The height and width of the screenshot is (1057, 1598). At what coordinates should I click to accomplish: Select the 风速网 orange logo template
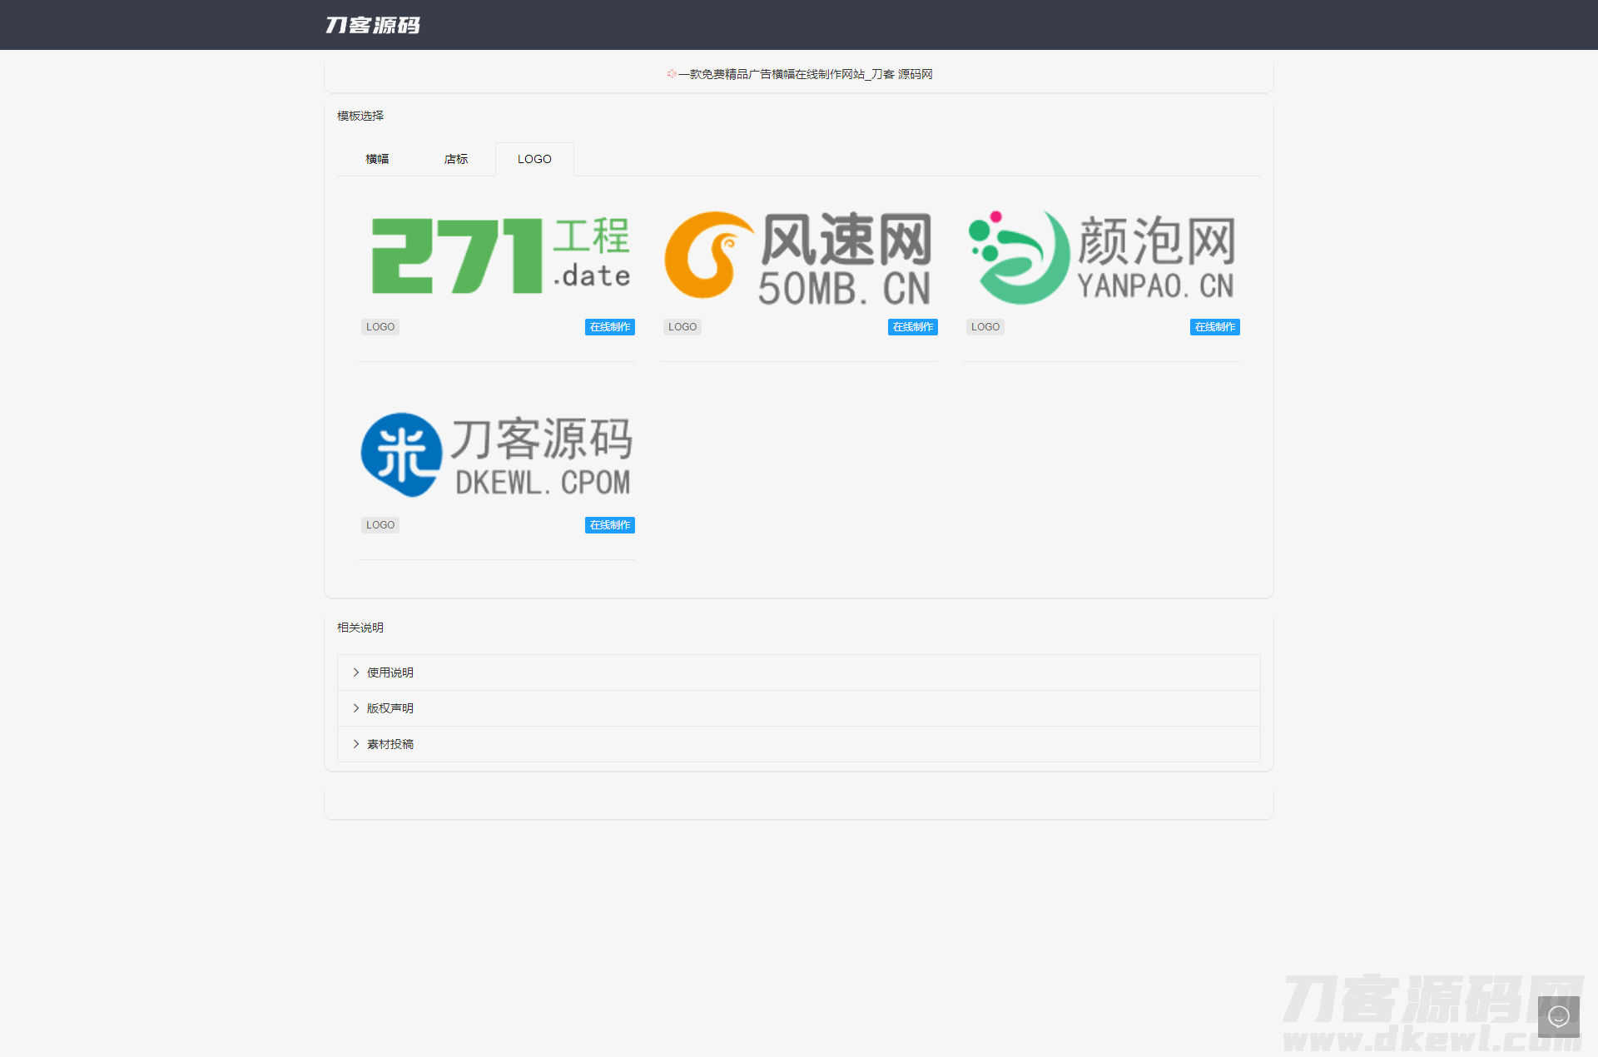798,256
